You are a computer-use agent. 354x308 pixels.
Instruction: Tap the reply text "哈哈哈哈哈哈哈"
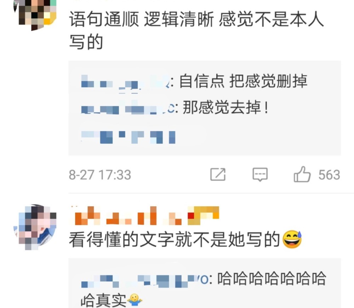point(272,278)
